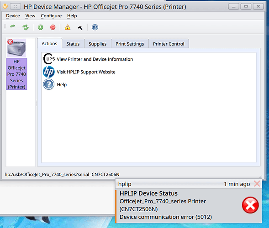
Task: Click the green plus setup device icon
Action: pyautogui.click(x=41, y=27)
